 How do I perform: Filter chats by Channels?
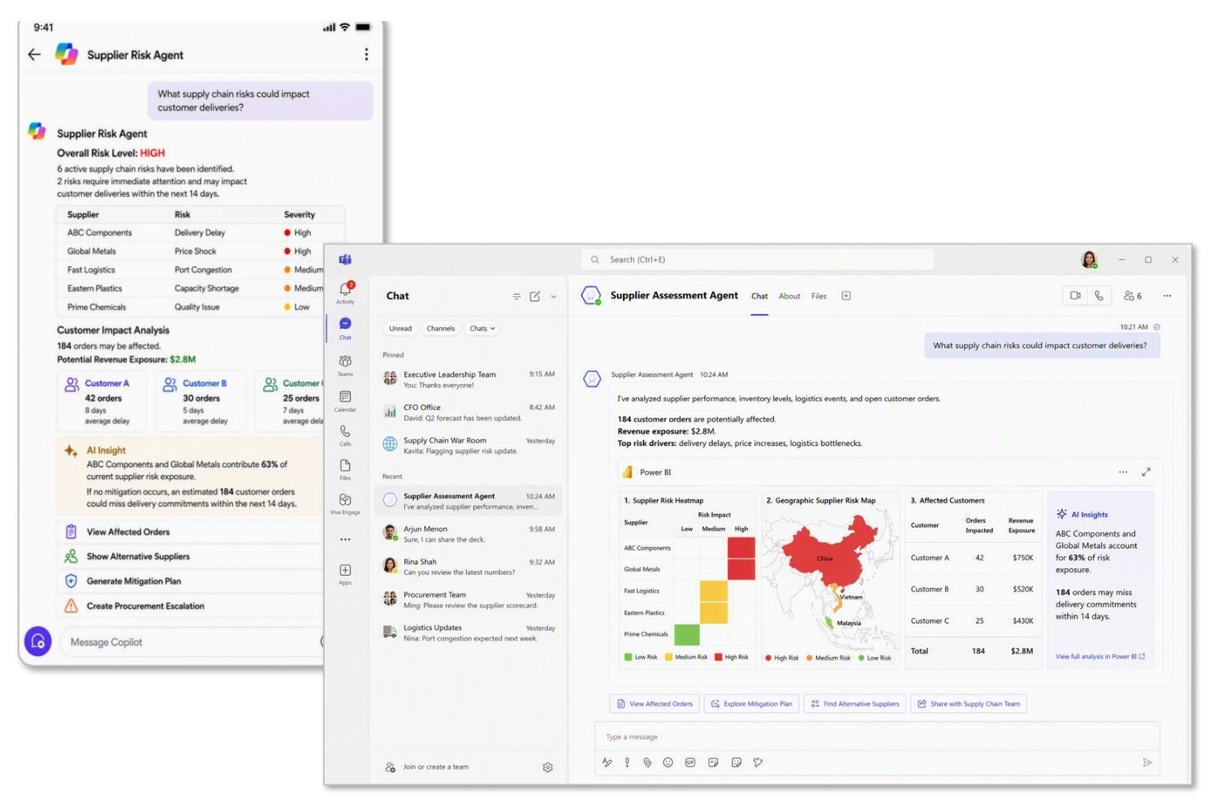click(441, 329)
